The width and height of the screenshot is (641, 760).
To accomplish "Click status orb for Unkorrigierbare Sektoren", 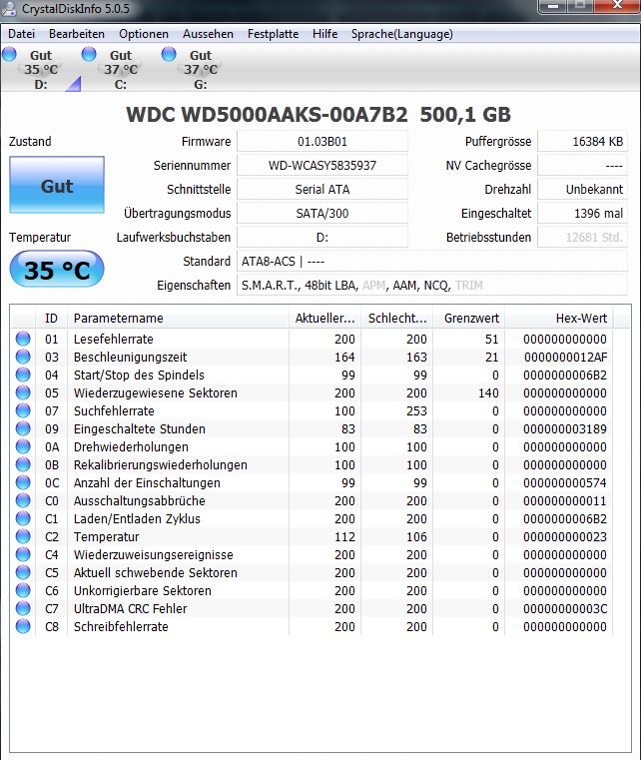I will click(23, 590).
